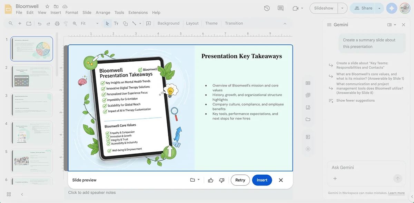Click the Transition toolbar button
This screenshot has height=203, width=414.
coord(234,23)
